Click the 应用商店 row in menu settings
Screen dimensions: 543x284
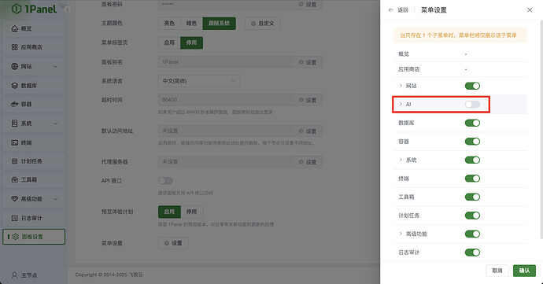click(460, 69)
